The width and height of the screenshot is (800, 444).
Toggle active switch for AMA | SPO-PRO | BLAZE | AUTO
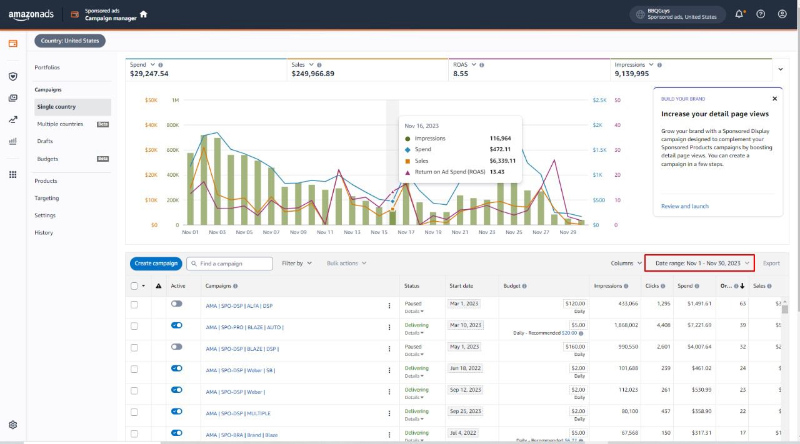pyautogui.click(x=177, y=325)
